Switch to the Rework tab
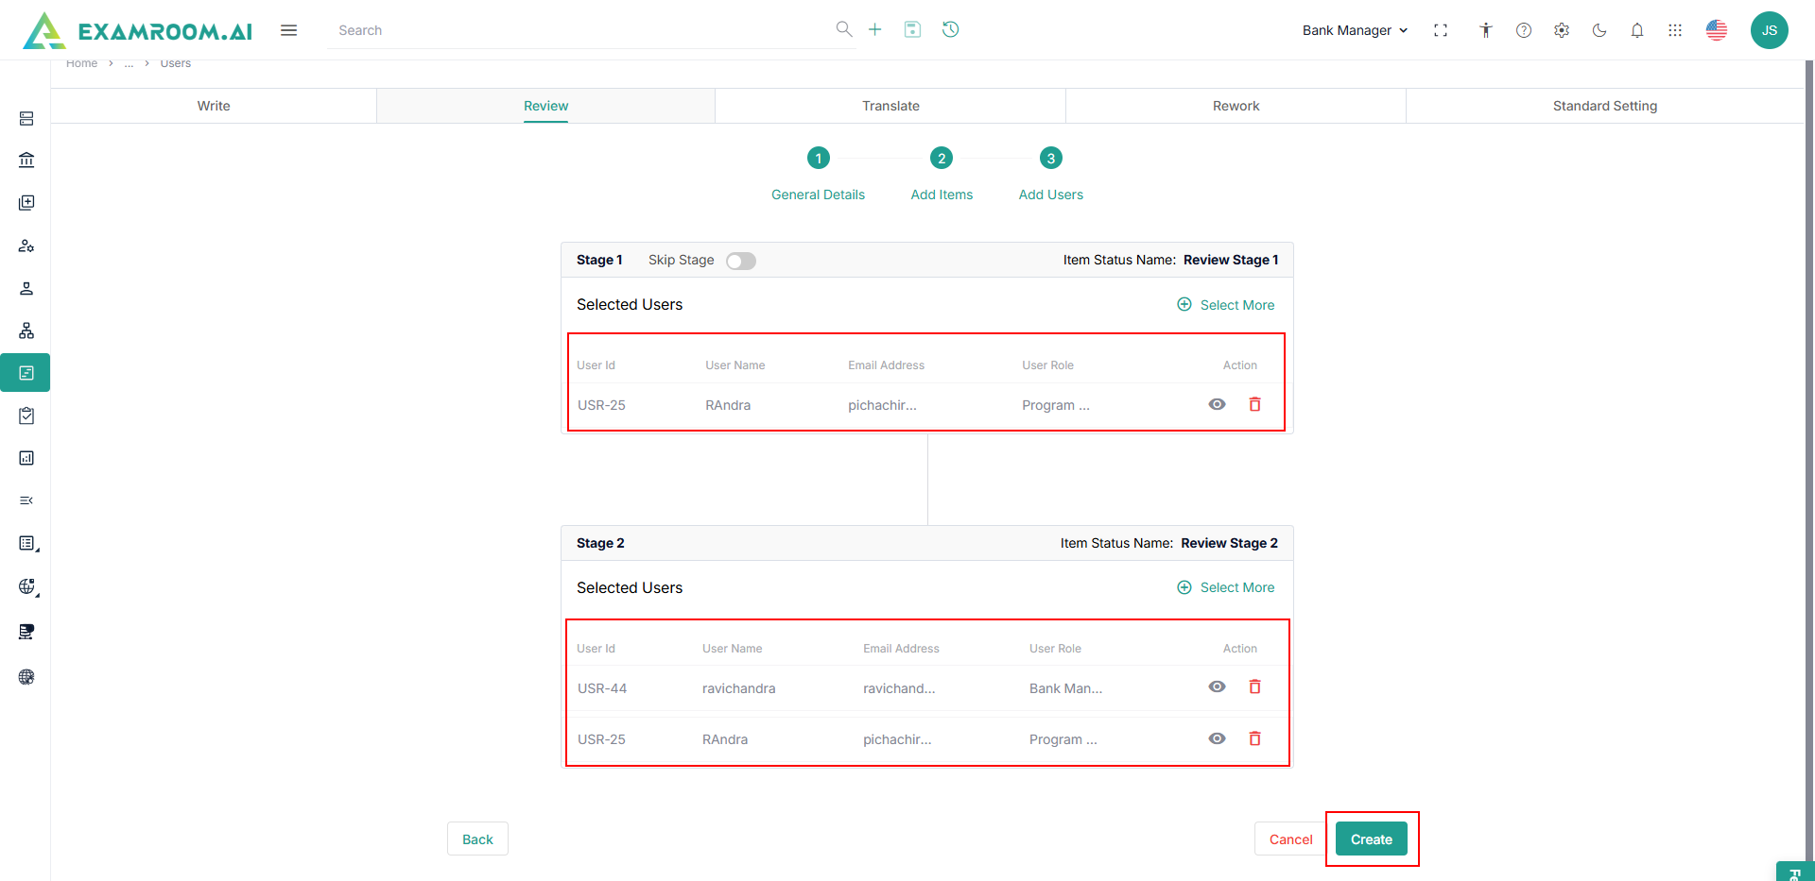Screen dimensions: 1815x881 click(x=1236, y=106)
